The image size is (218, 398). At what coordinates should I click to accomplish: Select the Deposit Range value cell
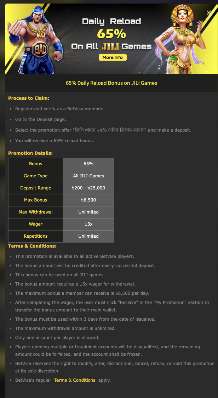88,188
